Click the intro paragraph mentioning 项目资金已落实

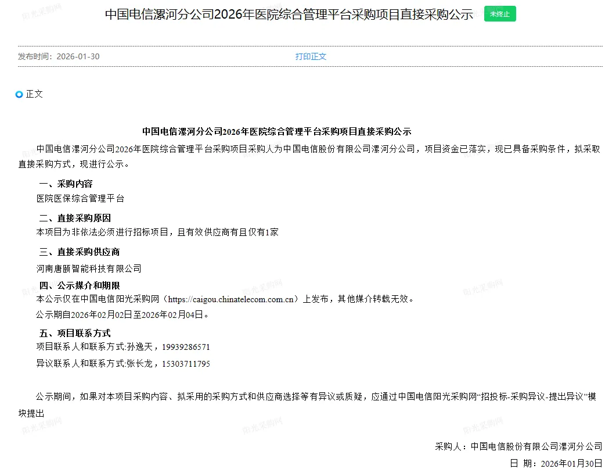pyautogui.click(x=309, y=156)
